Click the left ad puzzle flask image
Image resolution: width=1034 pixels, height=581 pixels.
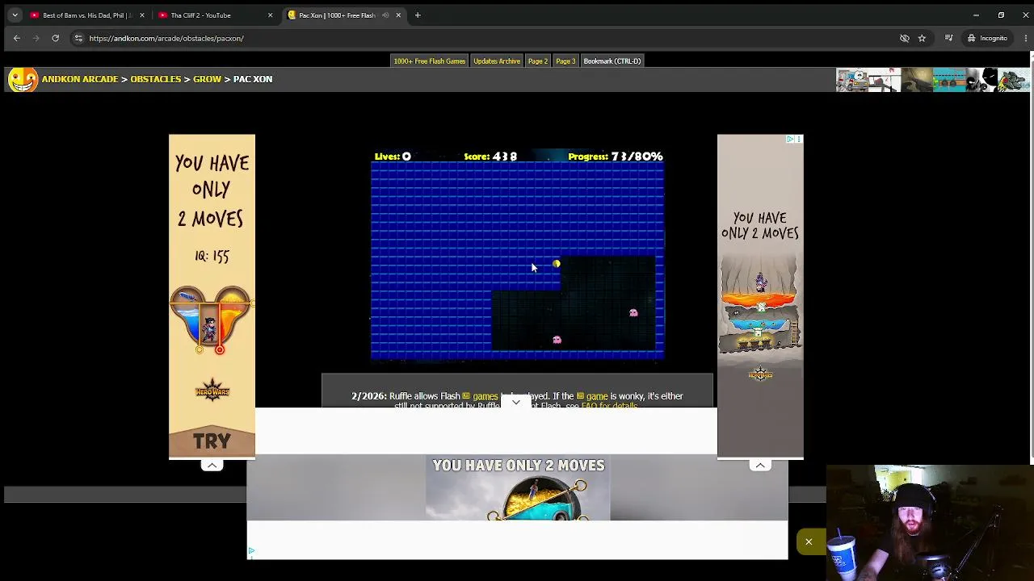coord(211,320)
